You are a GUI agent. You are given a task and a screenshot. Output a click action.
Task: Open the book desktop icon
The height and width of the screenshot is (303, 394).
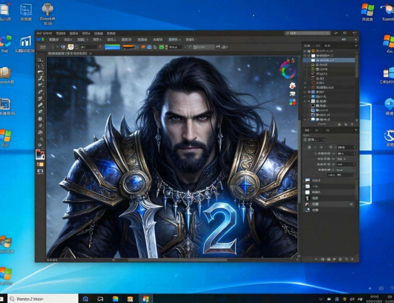[5, 75]
